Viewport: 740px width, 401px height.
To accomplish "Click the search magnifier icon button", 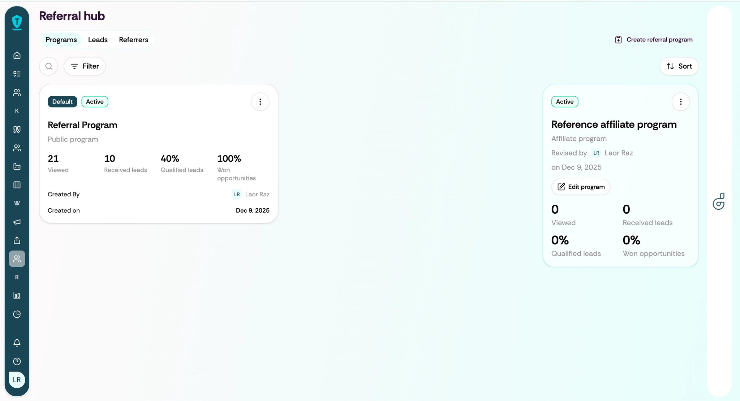I will coord(48,66).
